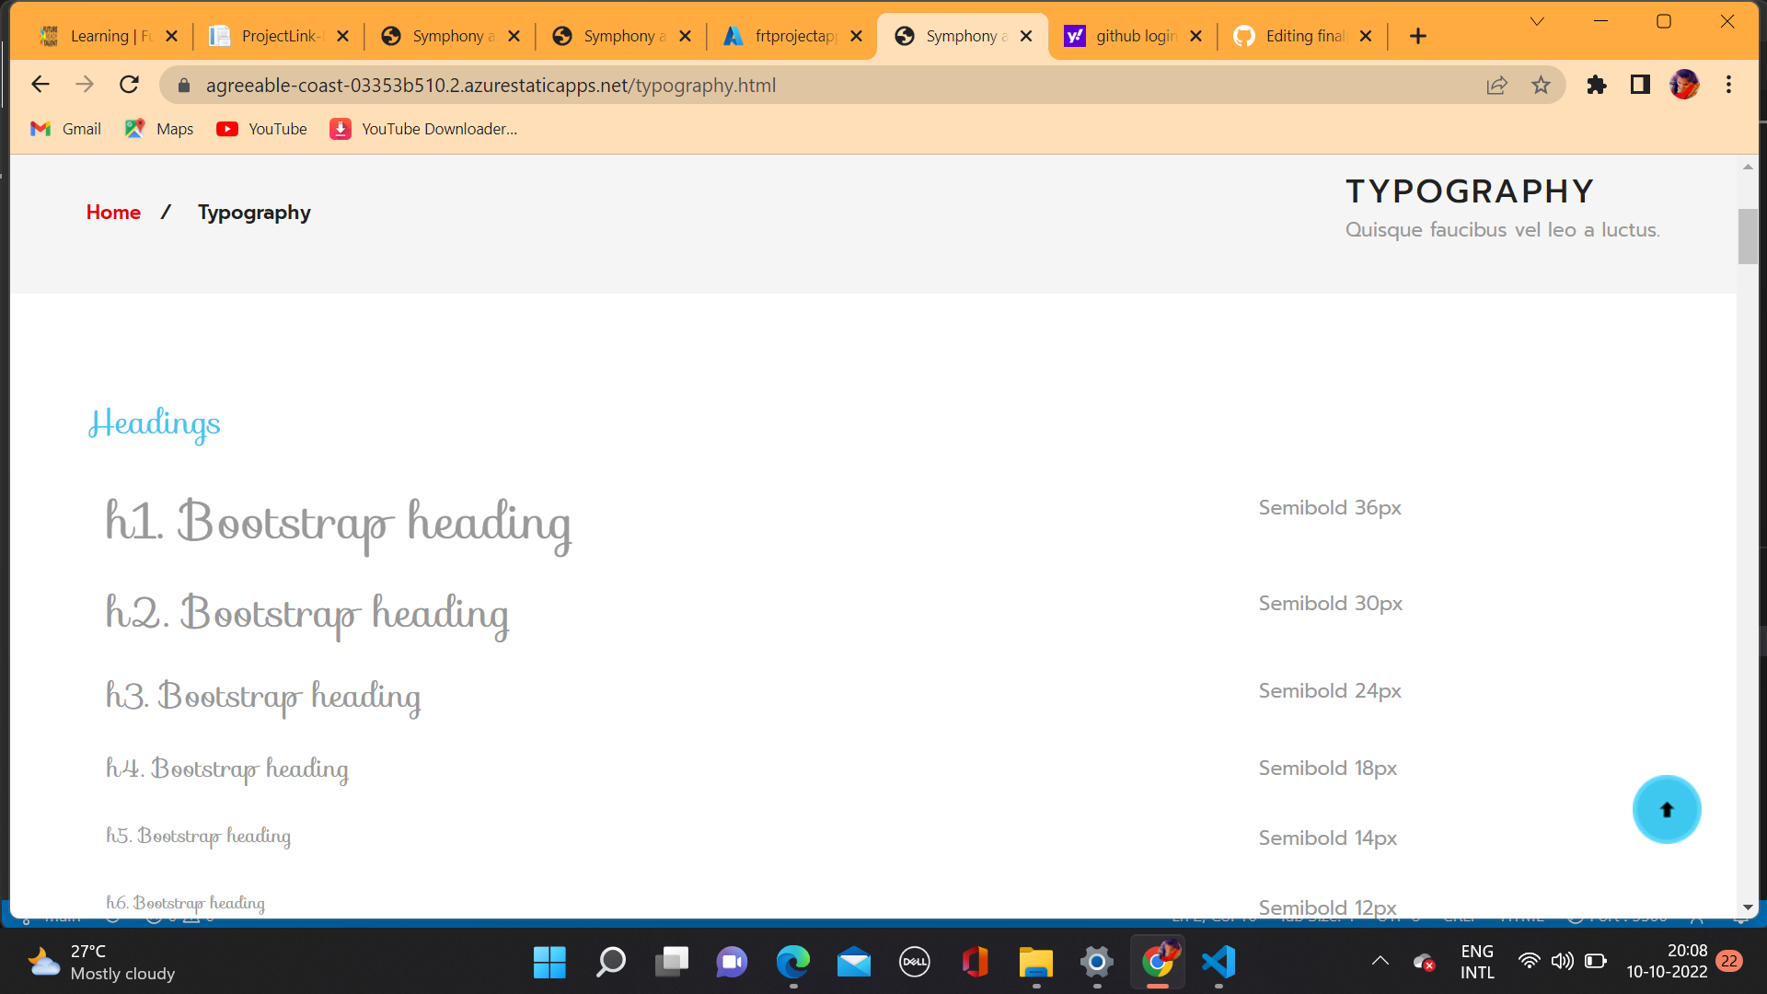This screenshot has width=1767, height=994.
Task: Open the 'Editing final' GitHub tab
Action: coord(1302,36)
